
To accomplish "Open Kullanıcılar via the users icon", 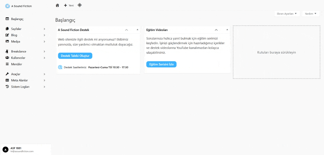I will click(7, 58).
